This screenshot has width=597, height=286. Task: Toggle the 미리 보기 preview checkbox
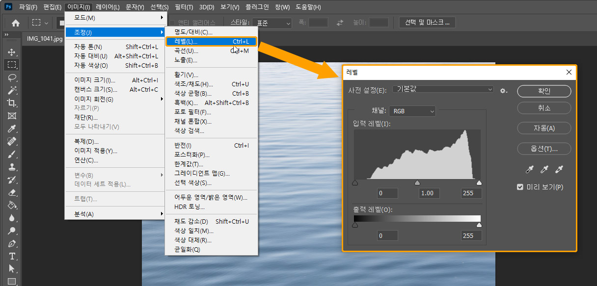point(520,187)
